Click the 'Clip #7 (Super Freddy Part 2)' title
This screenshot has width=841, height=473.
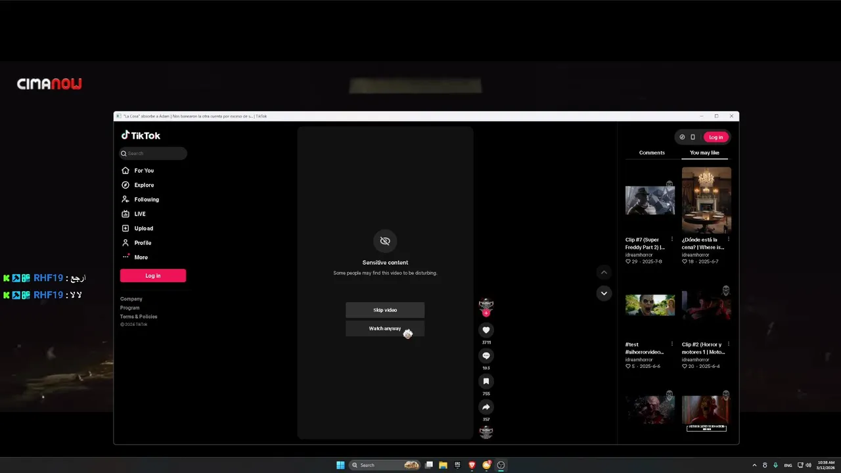point(646,244)
